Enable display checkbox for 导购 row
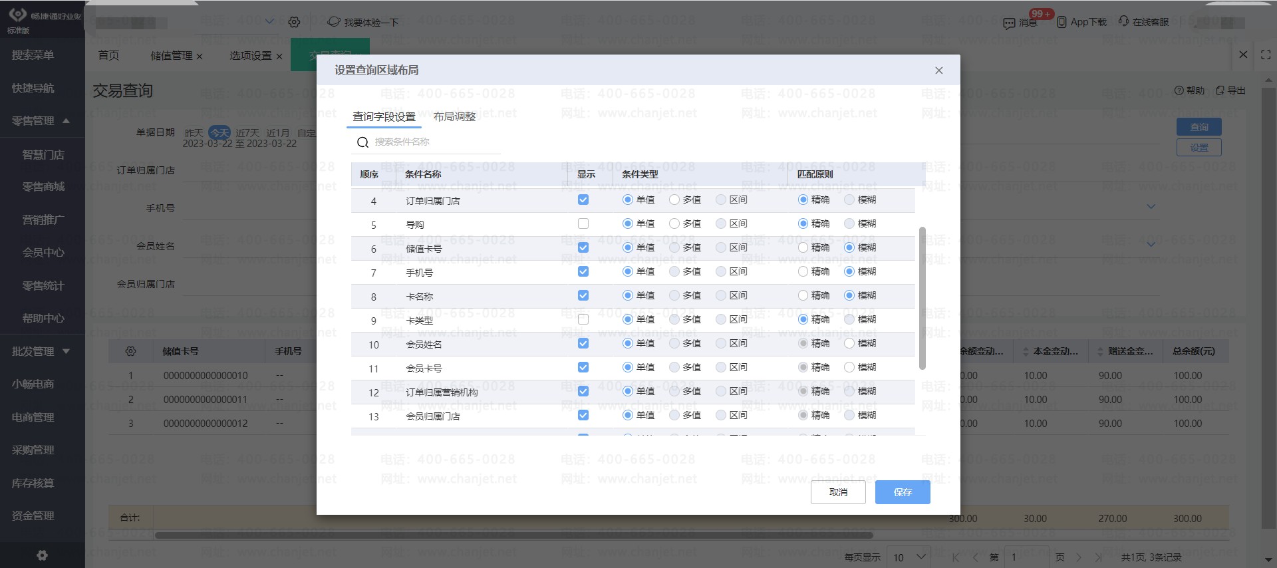This screenshot has height=568, width=1277. (583, 224)
